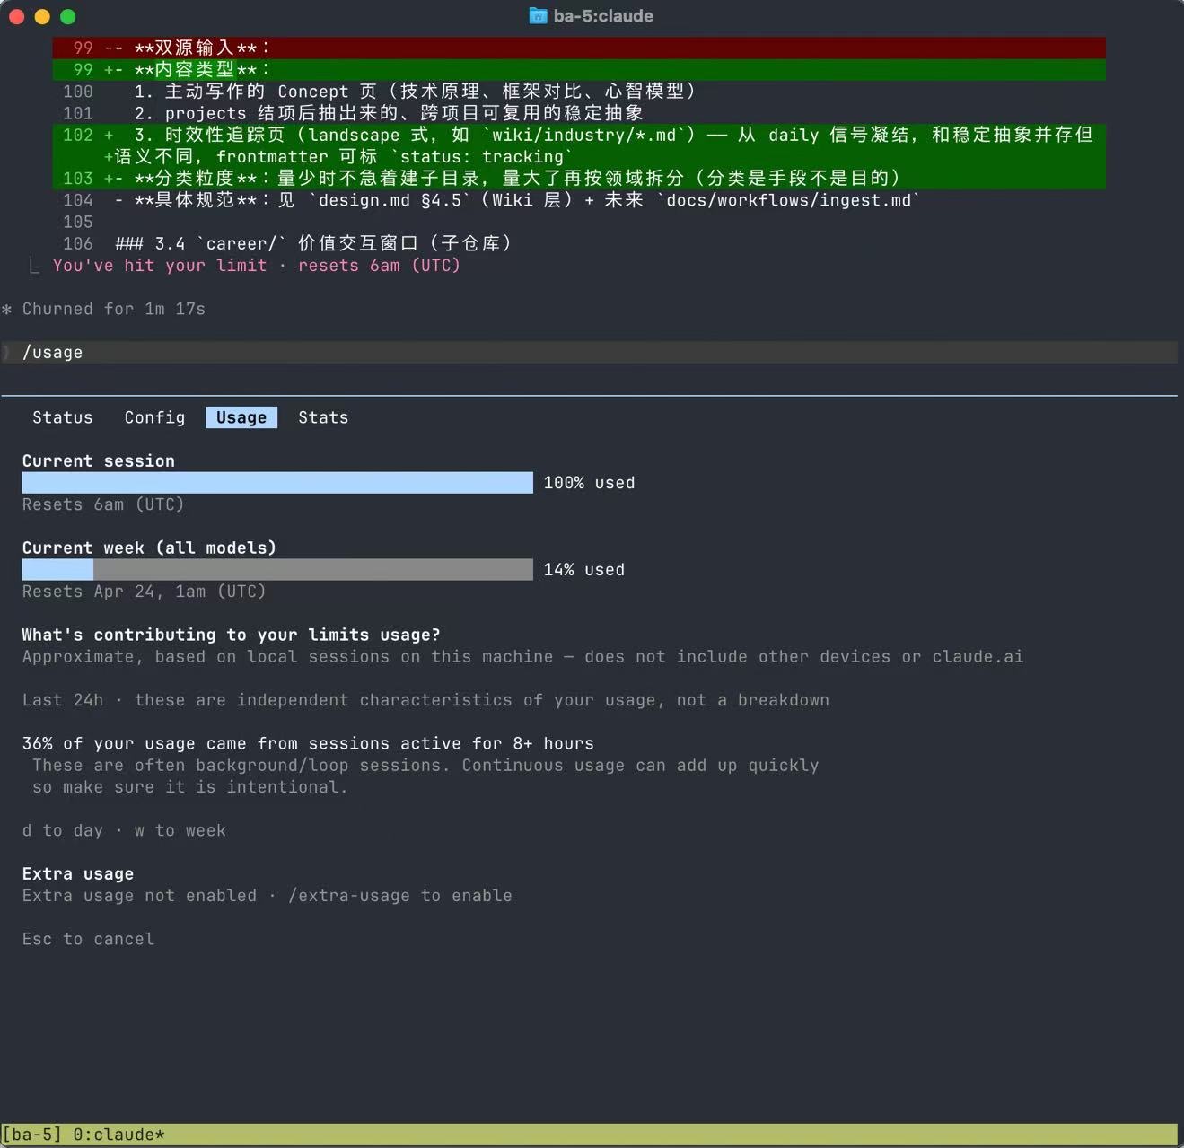Click the 'Esc to cancel' hint
This screenshot has height=1148, width=1184.
point(88,939)
